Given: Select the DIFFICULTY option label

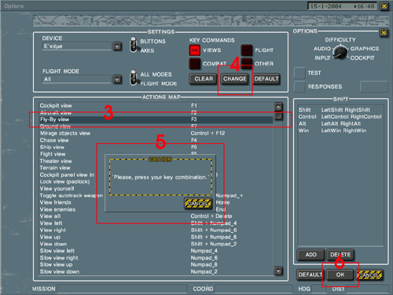Looking at the screenshot, I should click(340, 40).
